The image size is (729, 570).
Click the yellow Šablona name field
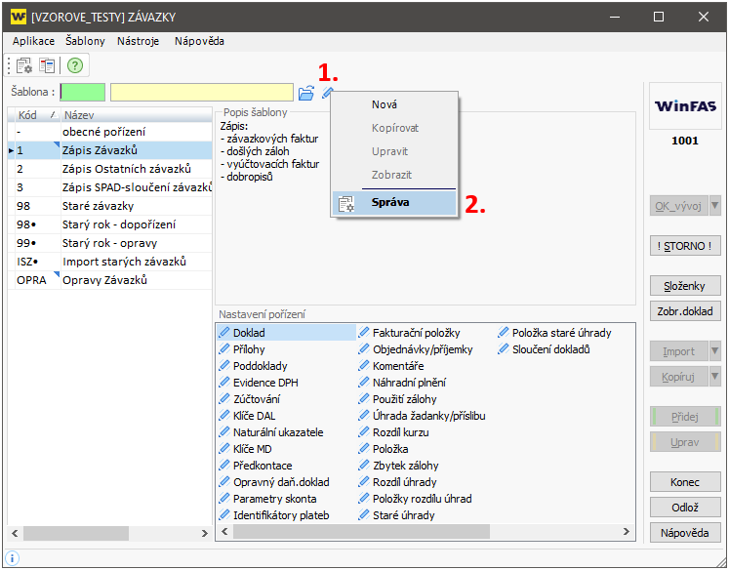[x=202, y=92]
